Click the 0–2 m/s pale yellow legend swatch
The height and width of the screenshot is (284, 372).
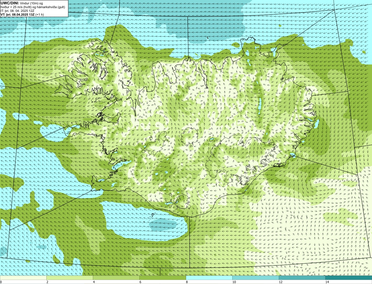(23, 278)
